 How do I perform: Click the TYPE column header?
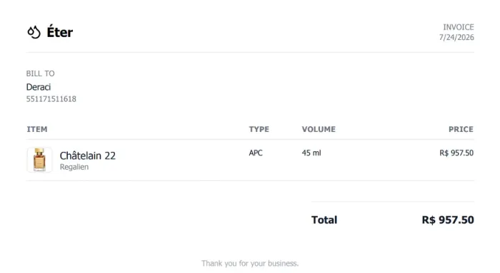point(259,129)
